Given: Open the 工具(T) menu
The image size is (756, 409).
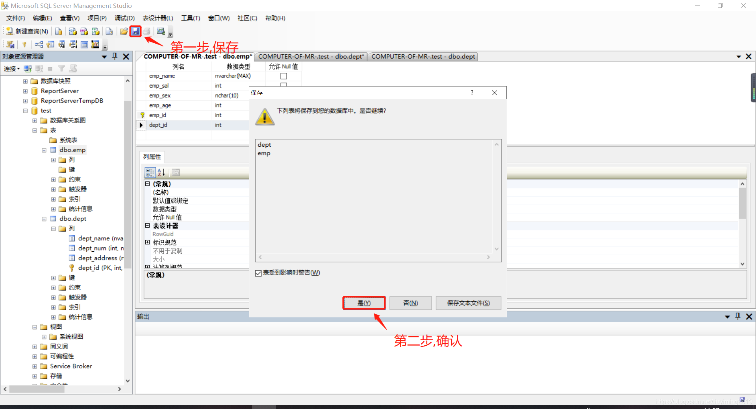Looking at the screenshot, I should [x=191, y=18].
